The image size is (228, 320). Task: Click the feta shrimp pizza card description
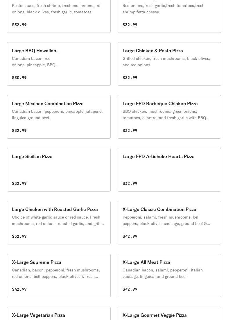163,9
